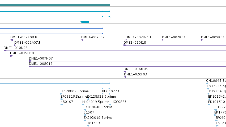Screen dimensions: 226x127
Task: Select the 480107 feature glyph
Action: pyautogui.click(x=62, y=105)
